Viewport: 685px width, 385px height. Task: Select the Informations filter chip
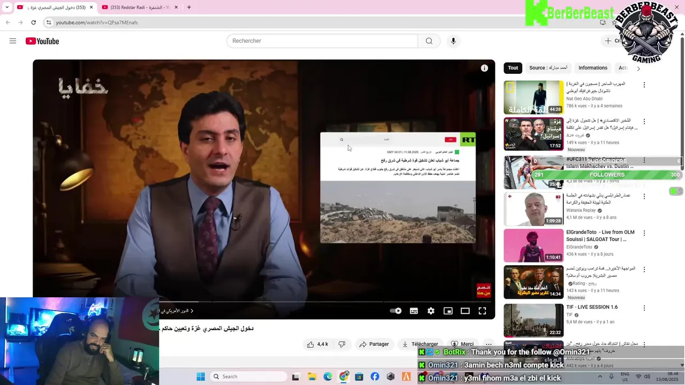pos(593,68)
